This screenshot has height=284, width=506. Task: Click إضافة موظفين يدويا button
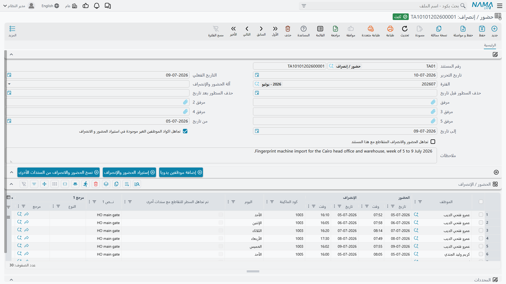click(x=181, y=173)
